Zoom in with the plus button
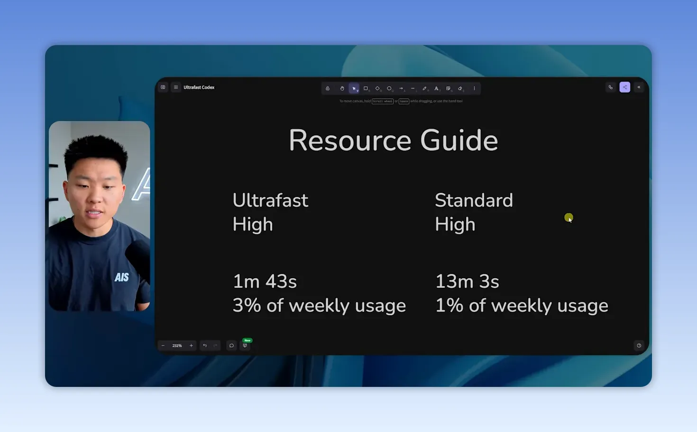The width and height of the screenshot is (697, 432). [191, 346]
